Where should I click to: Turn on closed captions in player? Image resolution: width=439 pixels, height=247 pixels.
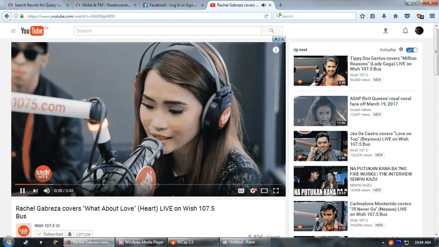pyautogui.click(x=241, y=191)
